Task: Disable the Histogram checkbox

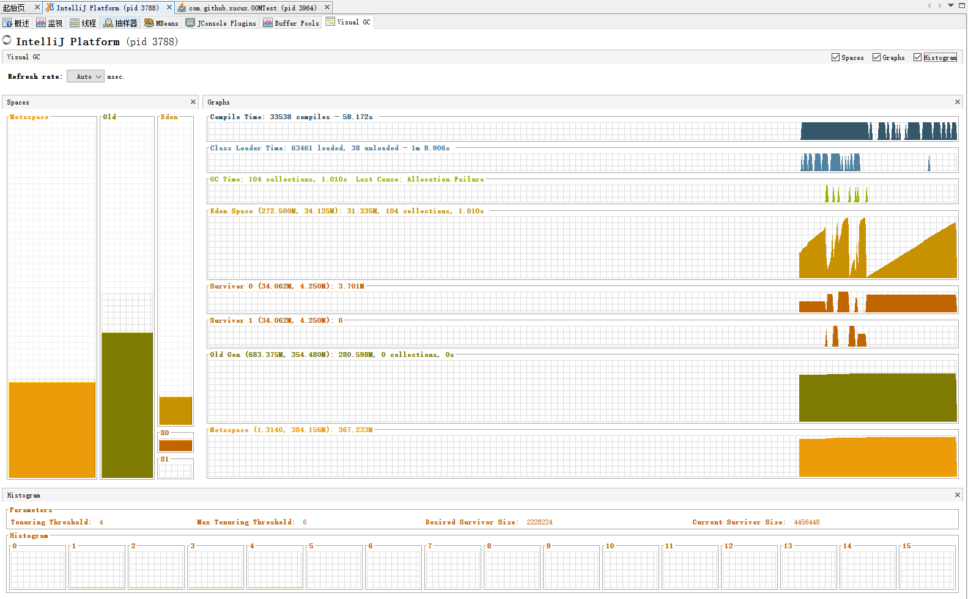Action: click(x=917, y=57)
